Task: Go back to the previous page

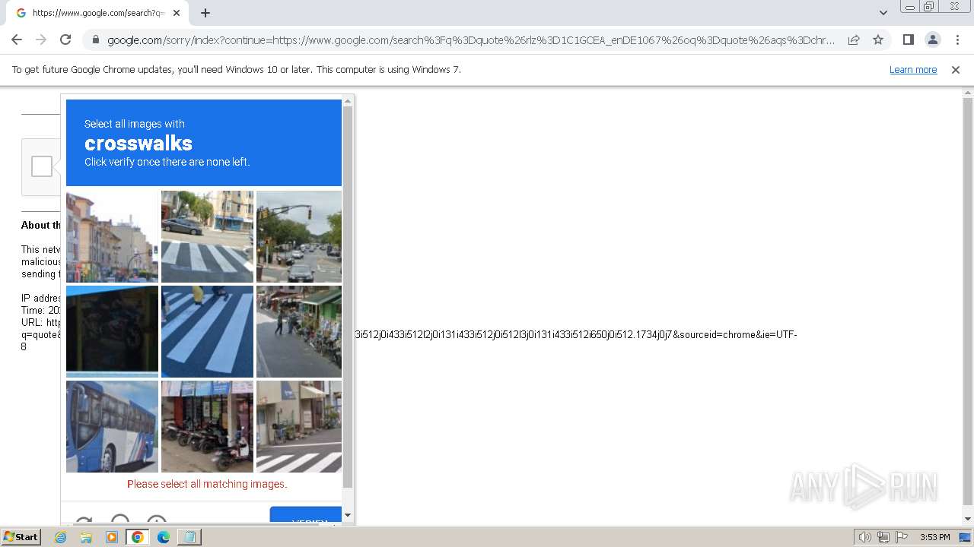Action: 17,40
